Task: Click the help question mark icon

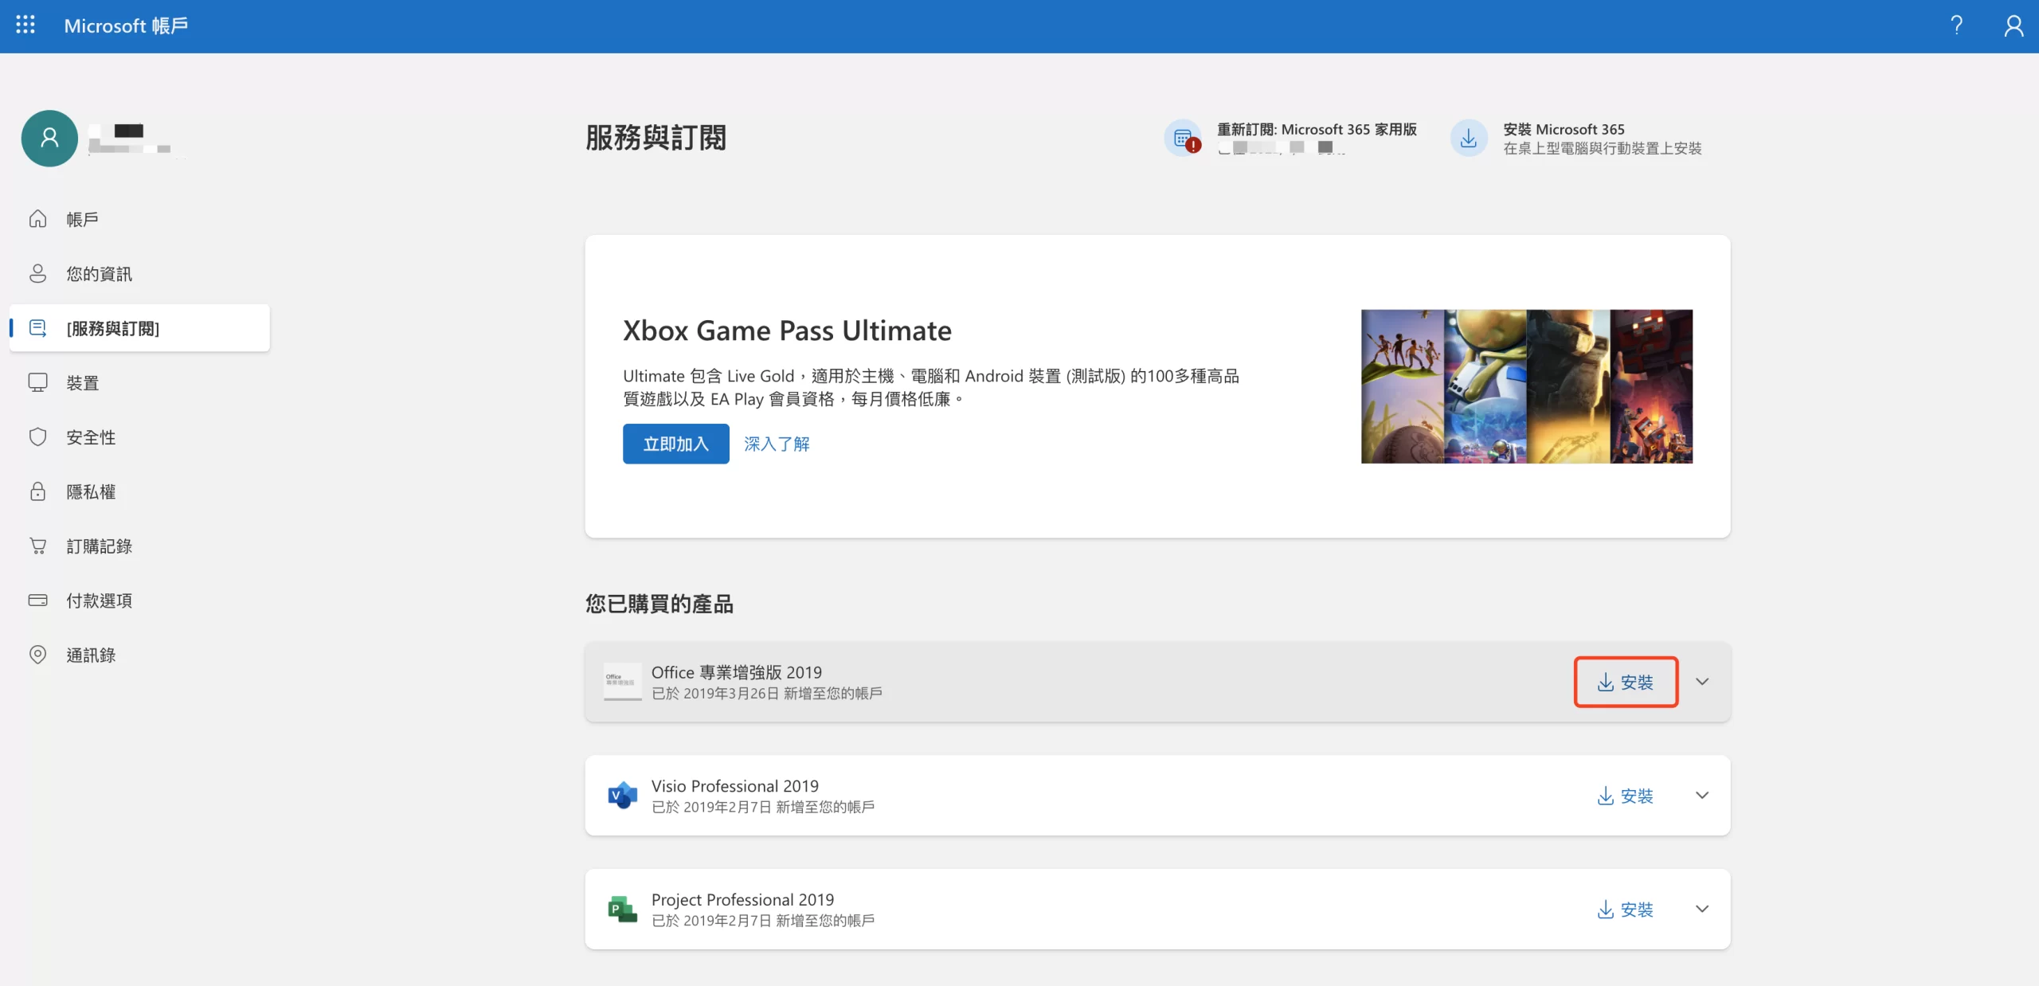Action: (x=1956, y=25)
